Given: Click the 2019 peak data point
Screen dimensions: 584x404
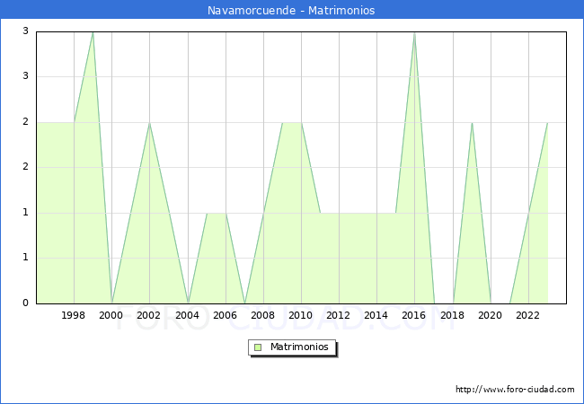Looking at the screenshot, I should [472, 123].
